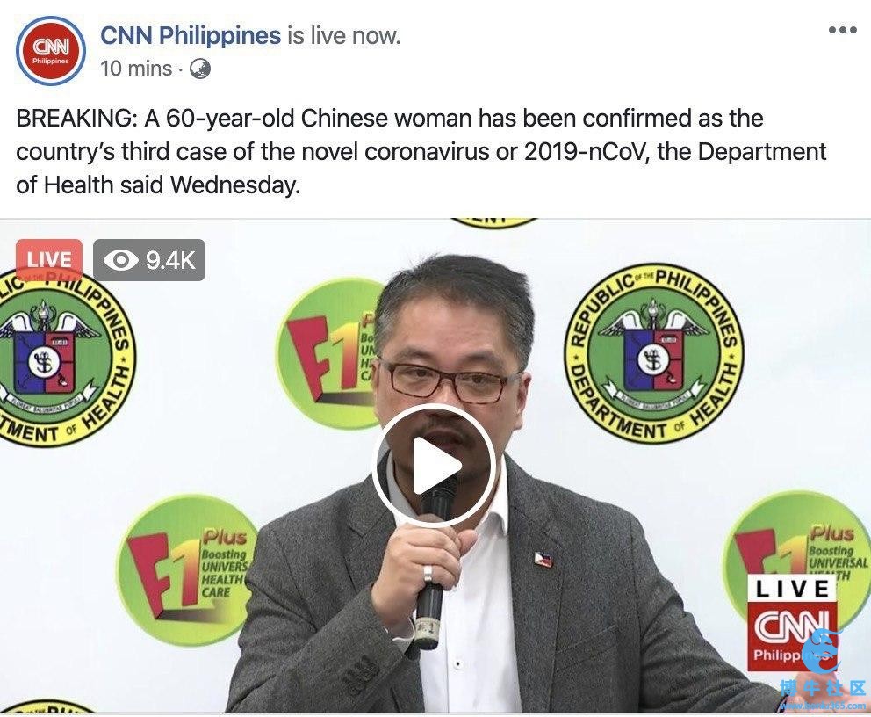This screenshot has width=871, height=717.
Task: Click the CNN Philippines profile avatar
Action: click(51, 51)
